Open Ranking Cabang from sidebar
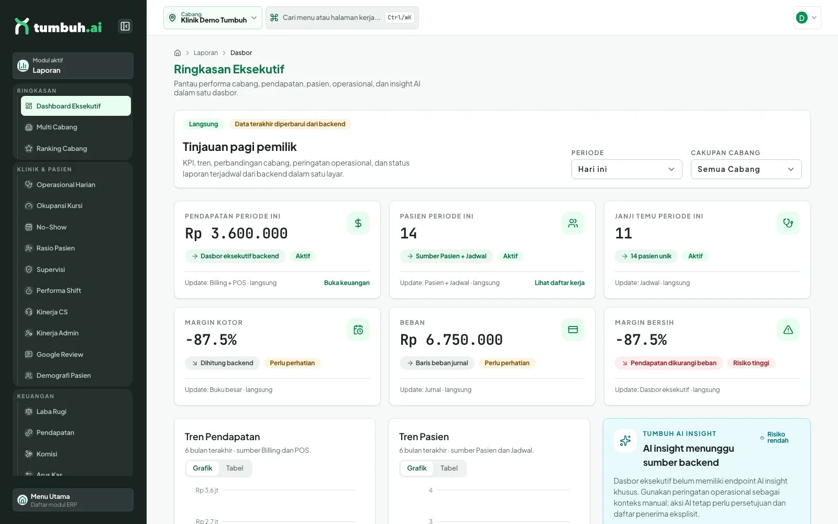 tap(76, 148)
